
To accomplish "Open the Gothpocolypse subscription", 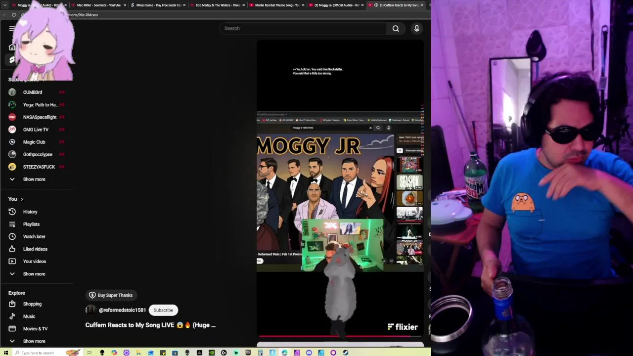I will point(37,154).
